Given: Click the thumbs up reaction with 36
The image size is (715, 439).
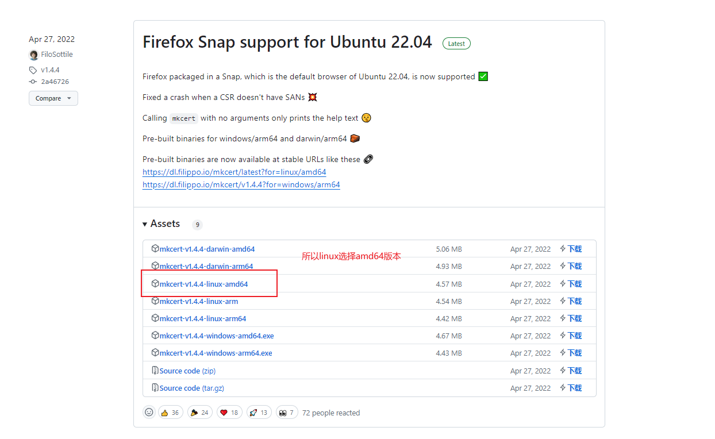Looking at the screenshot, I should [x=170, y=413].
